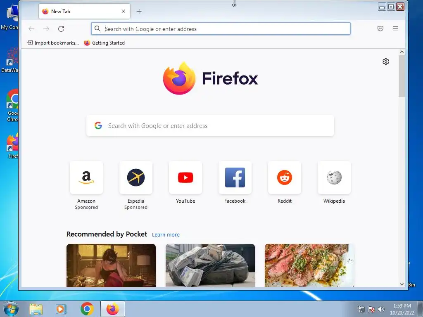This screenshot has width=423, height=317.
Task: Select My Computer desktop icon
Action: click(x=10, y=17)
